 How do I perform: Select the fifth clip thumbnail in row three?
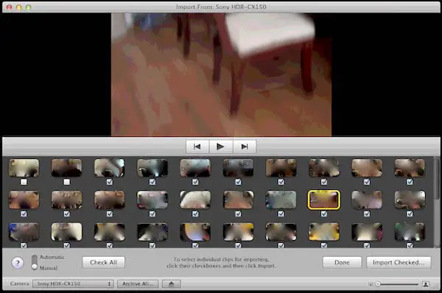tap(195, 232)
